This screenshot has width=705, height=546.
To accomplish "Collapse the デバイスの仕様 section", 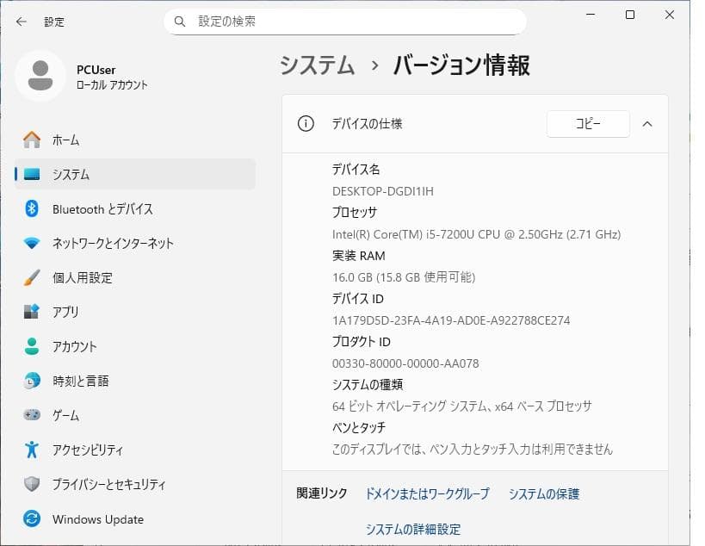I will (647, 124).
